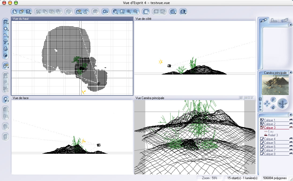
Task: Toggle visibility eye of Calque 8
Action: [291, 154]
